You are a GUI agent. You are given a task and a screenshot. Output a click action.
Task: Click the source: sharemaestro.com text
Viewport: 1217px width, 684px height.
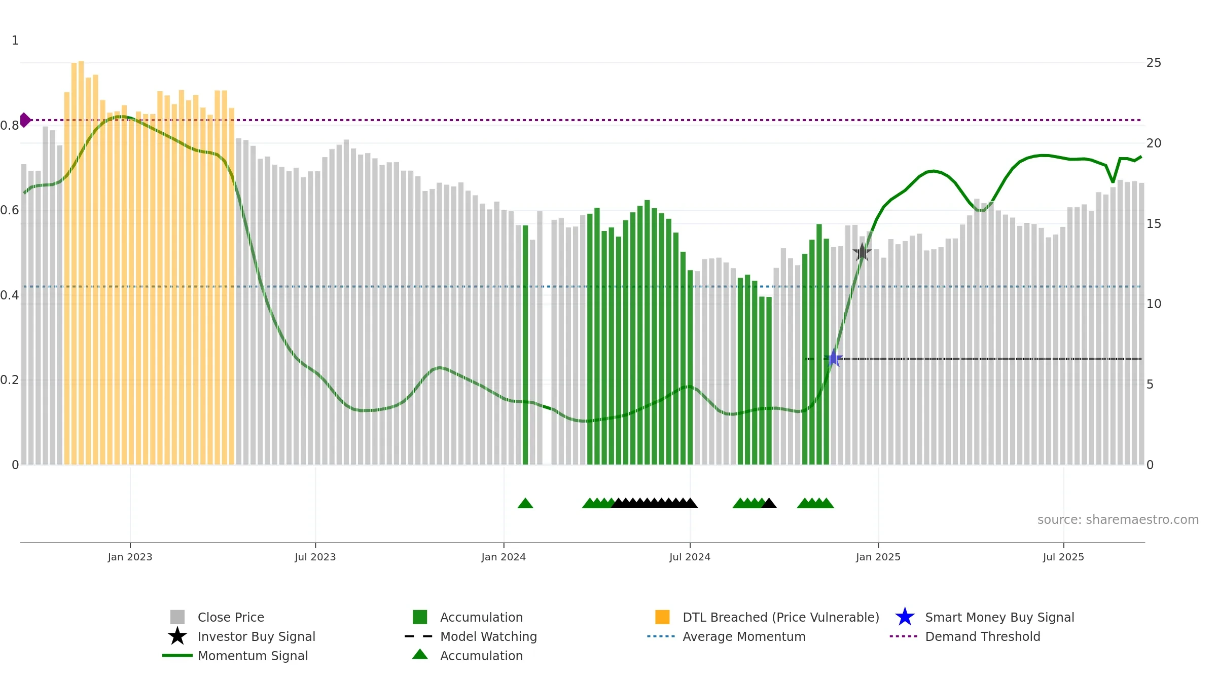pos(1118,520)
